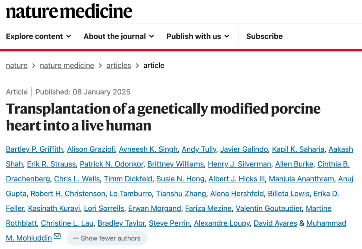Open author Bartley P. Griffith

point(35,149)
